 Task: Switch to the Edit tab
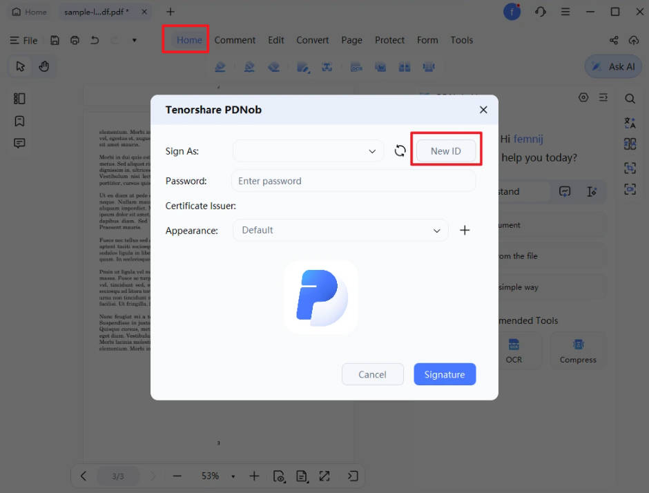point(275,40)
